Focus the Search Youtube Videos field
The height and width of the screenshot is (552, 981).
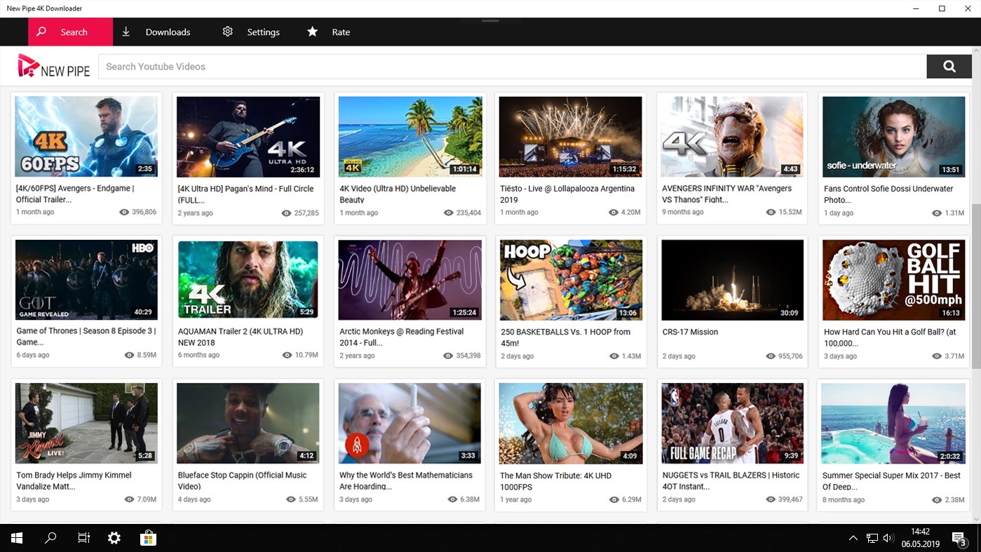[512, 67]
